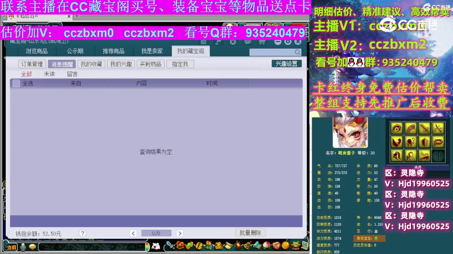This screenshot has height=254, width=453.
Task: Open the gear settings icon in title bar
Action: click(x=288, y=42)
